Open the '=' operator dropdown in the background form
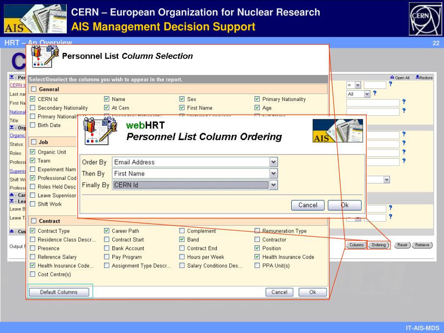This screenshot has height=333, width=444. pos(354,85)
